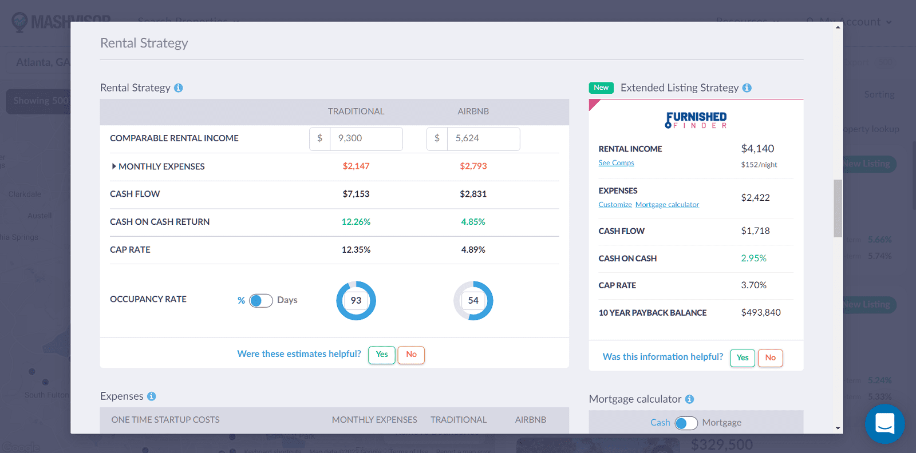The width and height of the screenshot is (916, 453).
Task: Click the $152/night rate text
Action: point(759,165)
